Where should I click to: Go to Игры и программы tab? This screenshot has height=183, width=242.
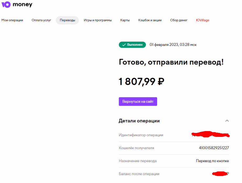[98, 20]
